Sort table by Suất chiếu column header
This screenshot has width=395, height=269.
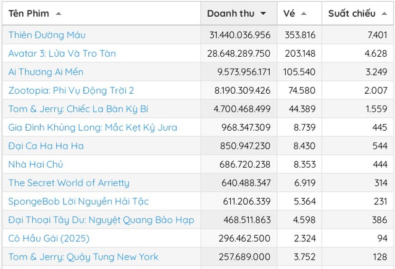tap(352, 14)
